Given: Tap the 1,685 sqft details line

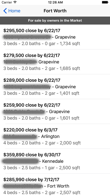Looking at the screenshot, I should [42, 68].
